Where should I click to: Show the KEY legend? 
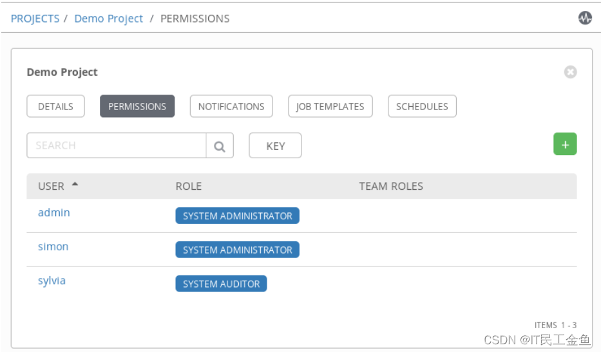275,145
